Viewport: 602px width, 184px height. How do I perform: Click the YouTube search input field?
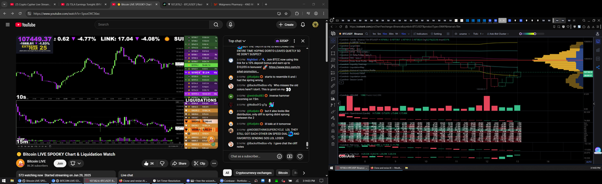(x=152, y=25)
